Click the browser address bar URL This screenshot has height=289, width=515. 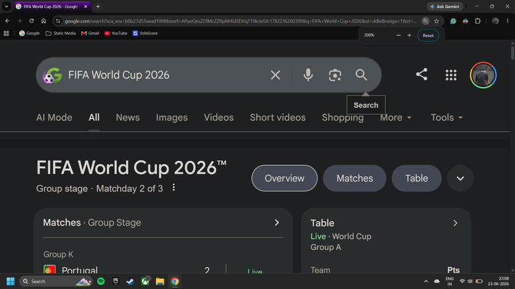pos(240,21)
